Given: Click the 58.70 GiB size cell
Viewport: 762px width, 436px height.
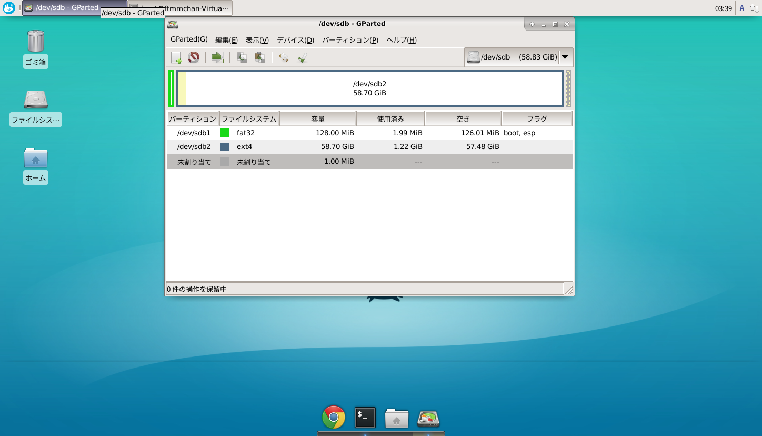Looking at the screenshot, I should (337, 146).
